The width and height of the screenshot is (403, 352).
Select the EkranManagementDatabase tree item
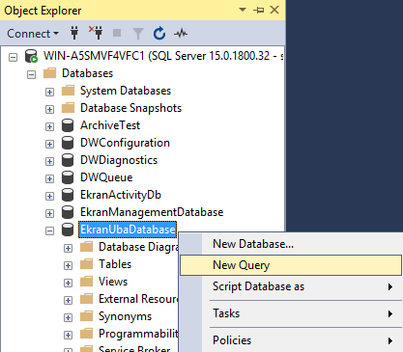pyautogui.click(x=152, y=212)
